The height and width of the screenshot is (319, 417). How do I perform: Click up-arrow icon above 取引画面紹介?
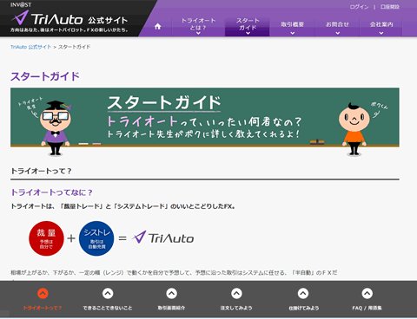pos(171,294)
